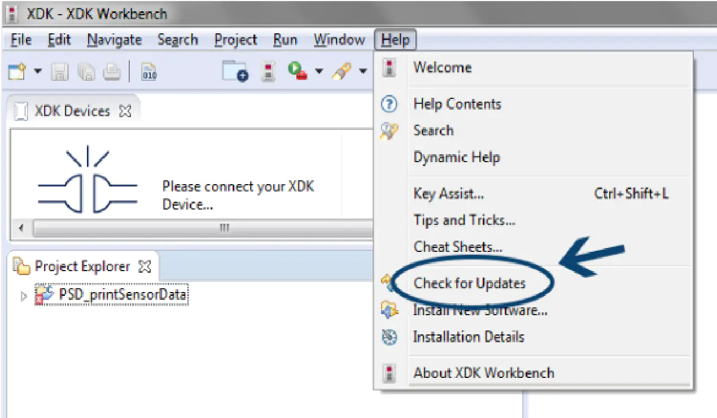Open the New wizard dropdown arrow
The height and width of the screenshot is (418, 717).
[38, 72]
